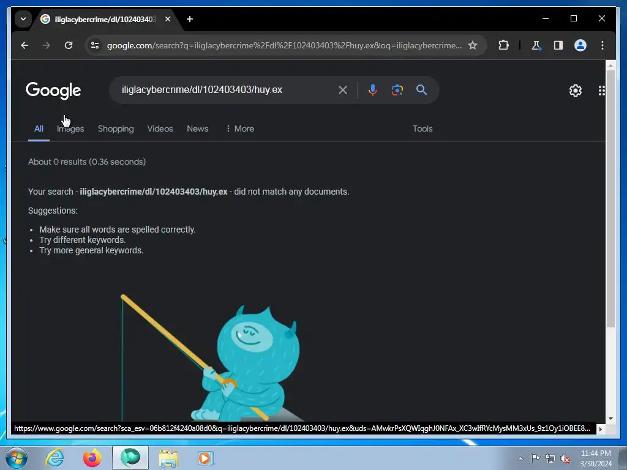The width and height of the screenshot is (627, 470).
Task: Reload the current page
Action: (69, 45)
